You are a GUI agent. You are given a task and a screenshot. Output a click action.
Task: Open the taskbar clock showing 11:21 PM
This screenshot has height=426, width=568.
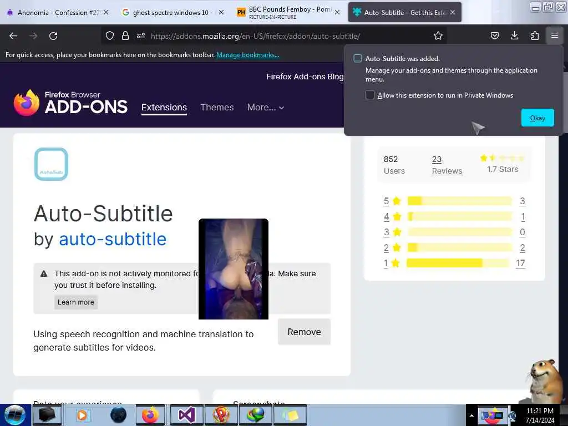pos(540,415)
